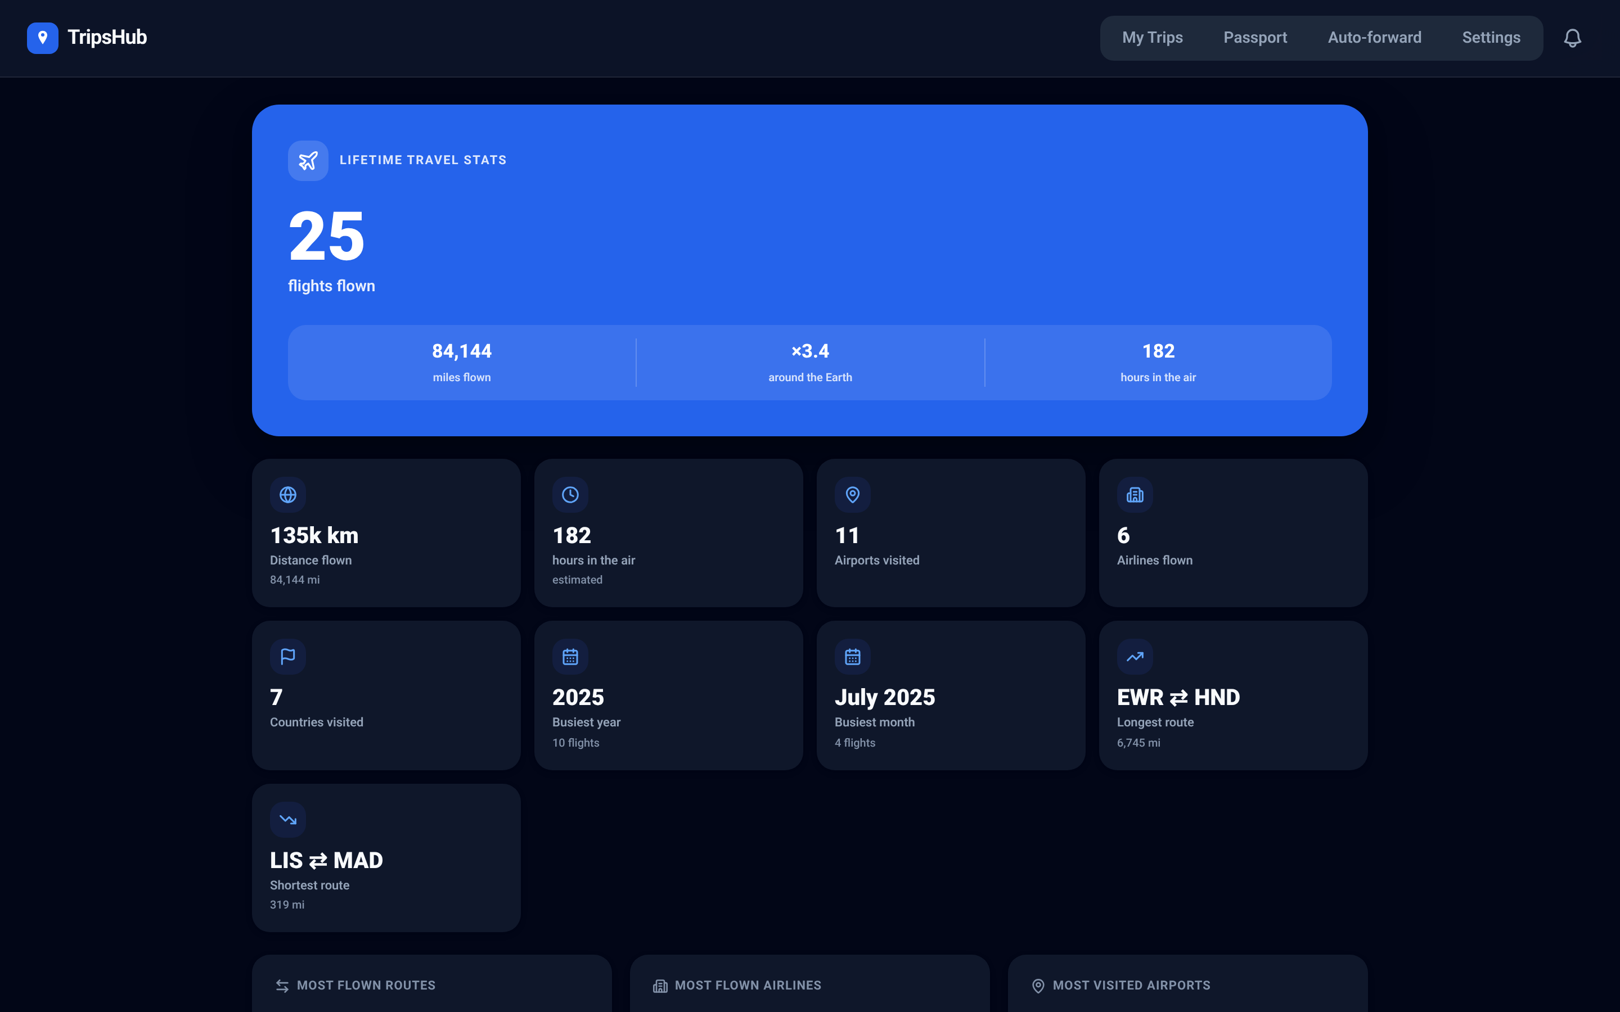Click the 6 Airlines flown value

coord(1123,535)
